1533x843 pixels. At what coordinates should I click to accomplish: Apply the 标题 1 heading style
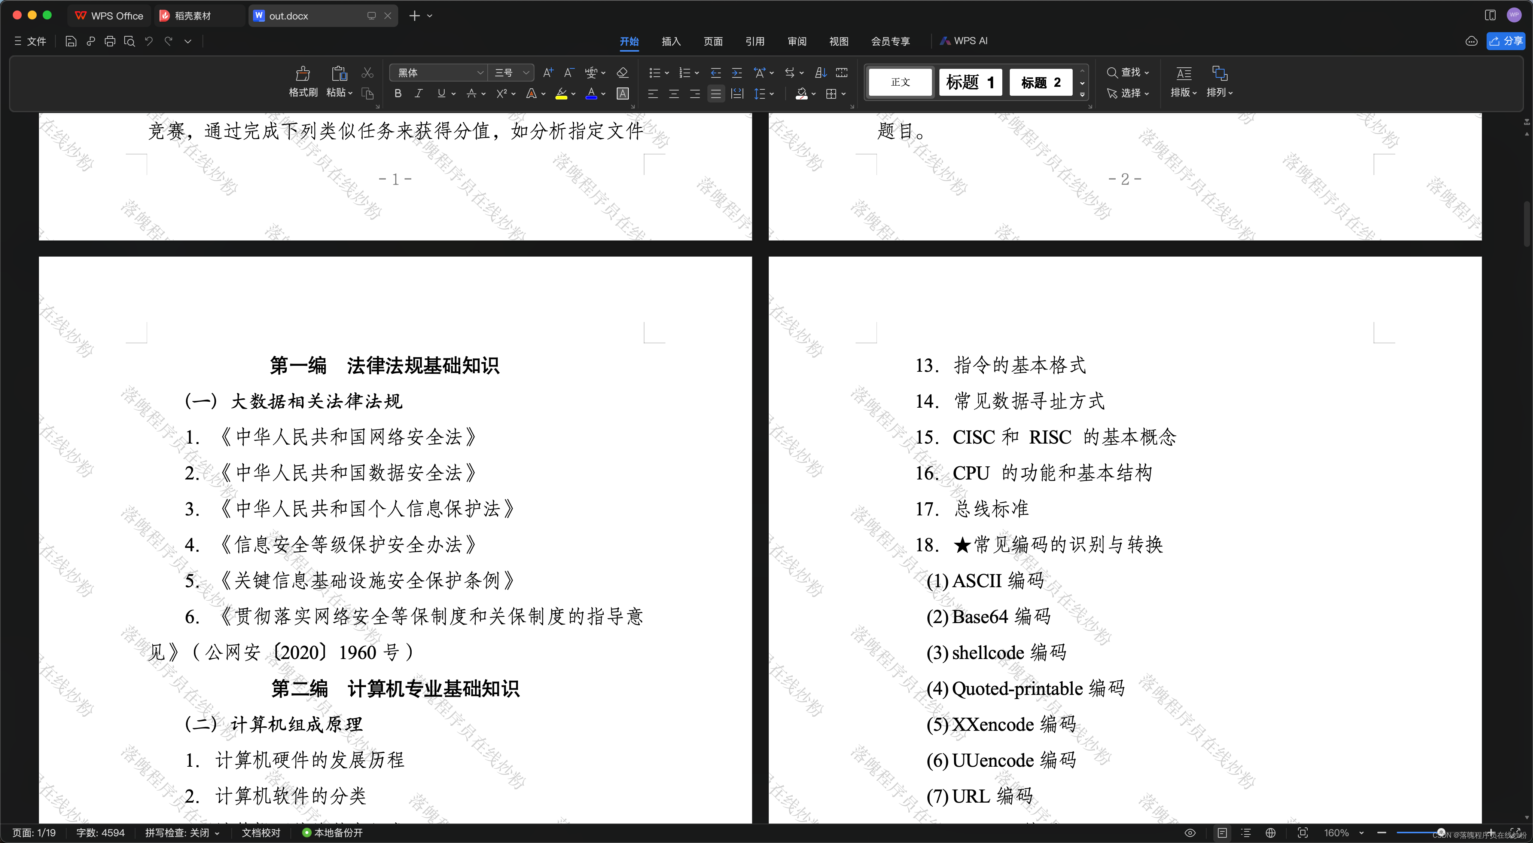pos(970,82)
